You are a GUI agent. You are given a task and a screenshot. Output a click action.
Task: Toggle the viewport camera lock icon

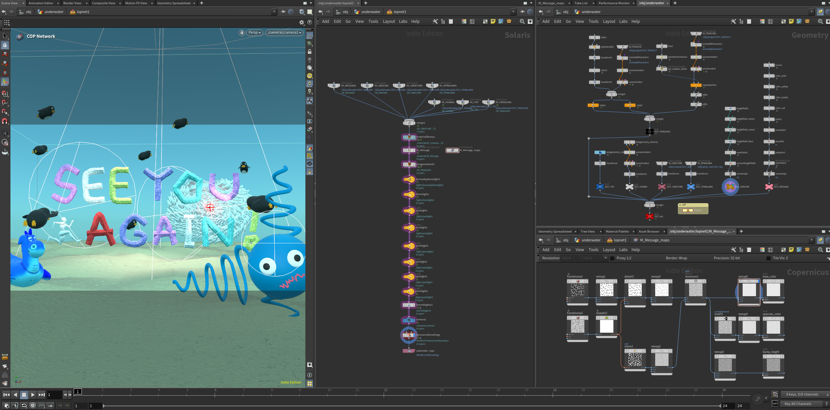[x=242, y=33]
